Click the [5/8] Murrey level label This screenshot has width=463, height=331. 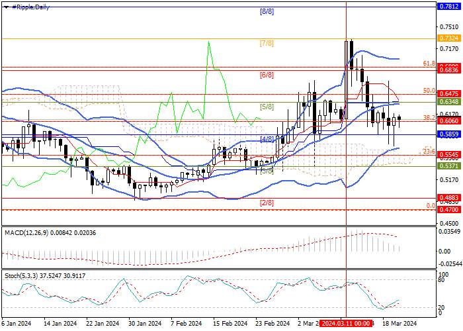[267, 107]
